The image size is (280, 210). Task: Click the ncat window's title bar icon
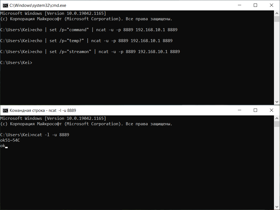coord(5,110)
